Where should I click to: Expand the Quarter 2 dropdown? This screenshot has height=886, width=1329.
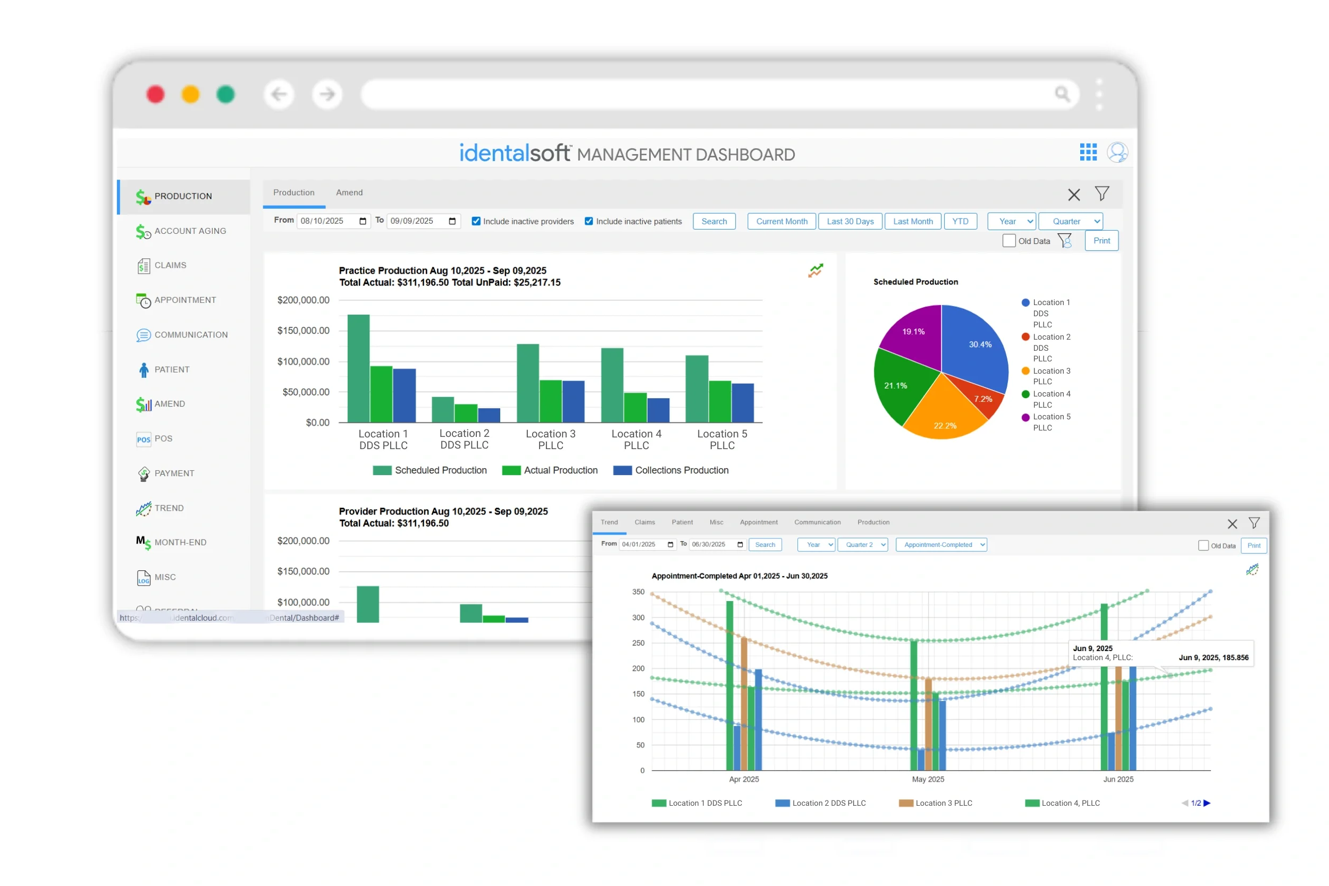(x=862, y=545)
